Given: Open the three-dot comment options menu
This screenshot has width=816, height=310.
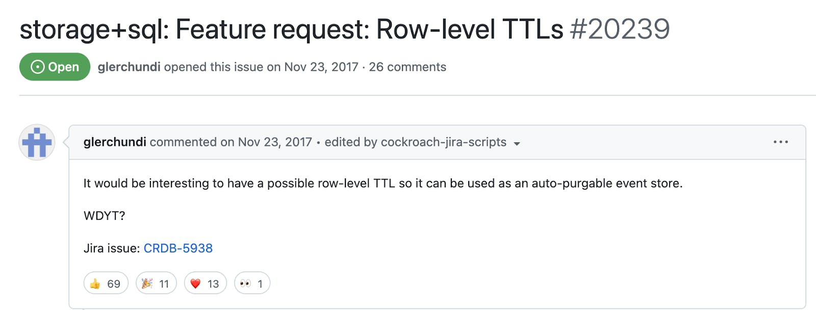Looking at the screenshot, I should pyautogui.click(x=780, y=142).
